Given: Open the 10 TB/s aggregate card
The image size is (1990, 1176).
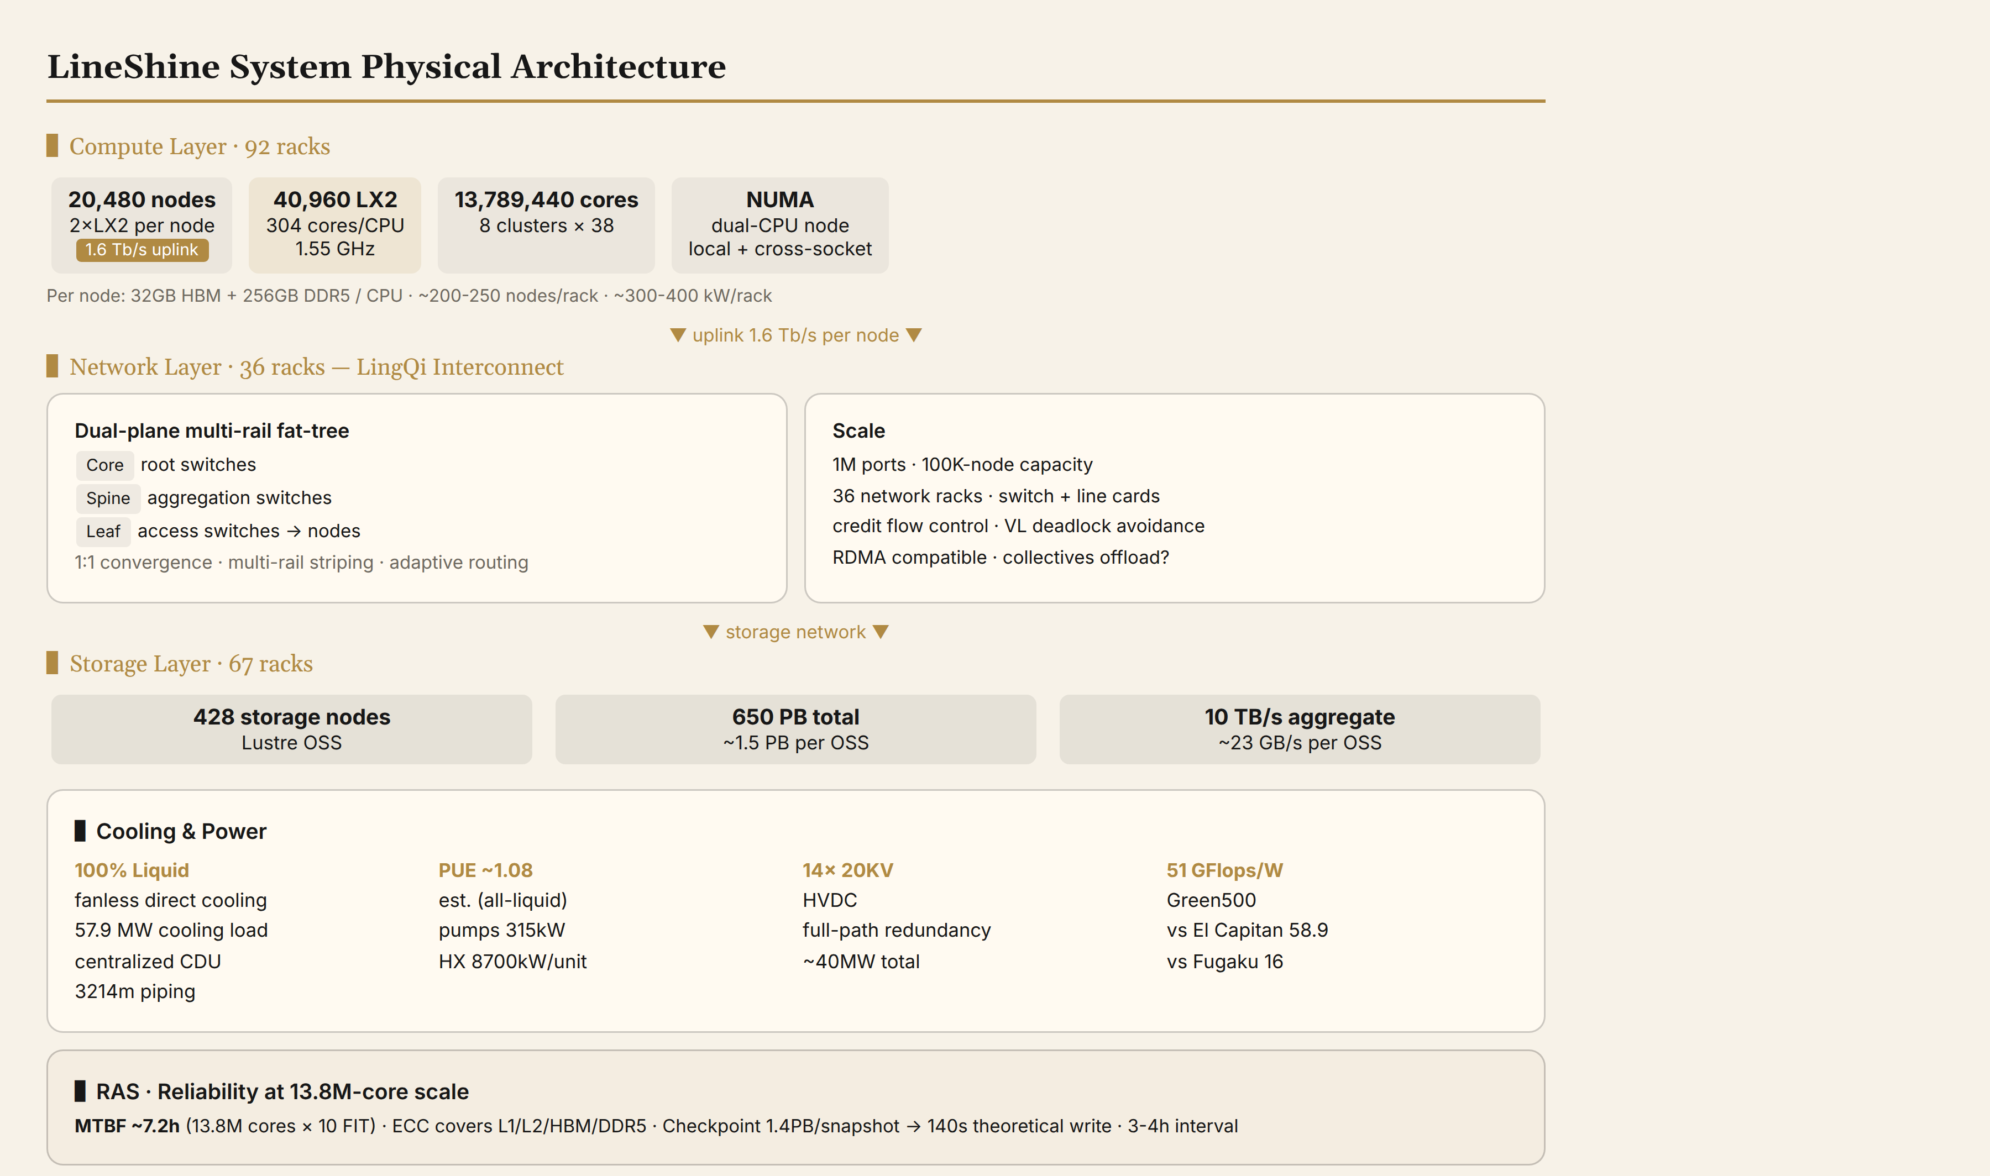Looking at the screenshot, I should point(1300,729).
